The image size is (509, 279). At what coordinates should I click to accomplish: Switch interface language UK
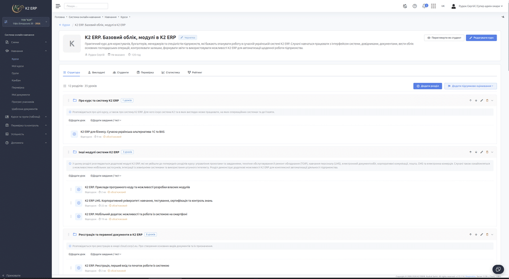coord(443,6)
